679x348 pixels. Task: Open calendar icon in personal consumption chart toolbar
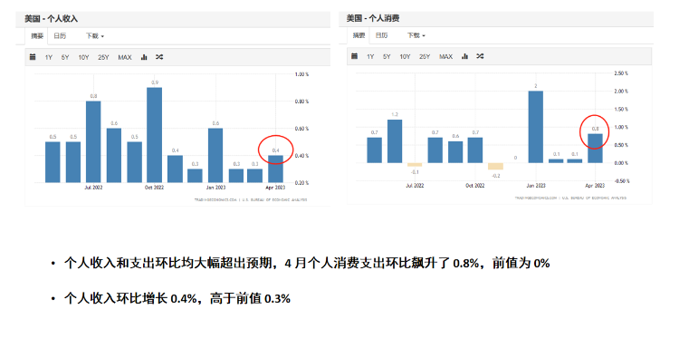354,56
